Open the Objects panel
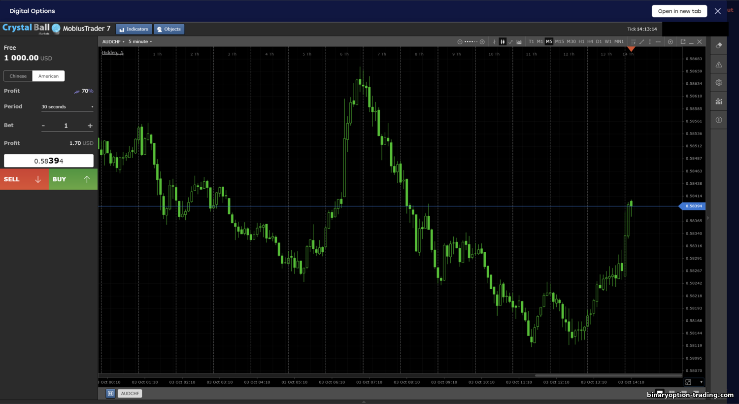739x404 pixels. [169, 29]
